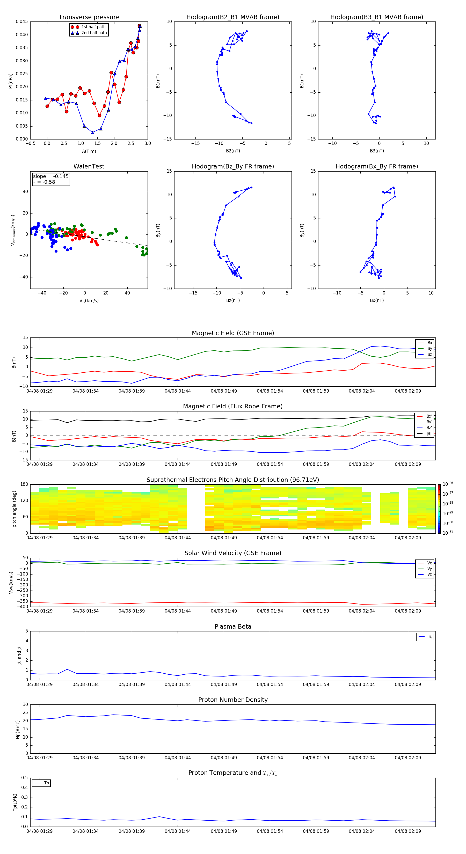
Task: Click the 'r = -0.58' annotation text
Action: (44, 182)
